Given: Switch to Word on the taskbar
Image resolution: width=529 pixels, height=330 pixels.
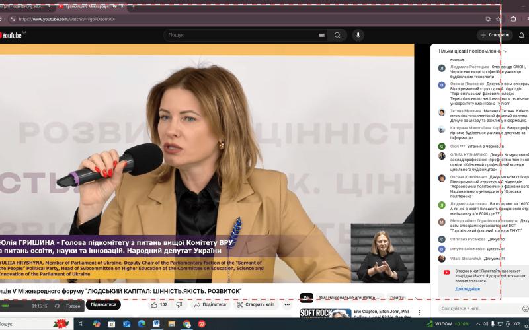Looking at the screenshot, I should tap(157, 324).
